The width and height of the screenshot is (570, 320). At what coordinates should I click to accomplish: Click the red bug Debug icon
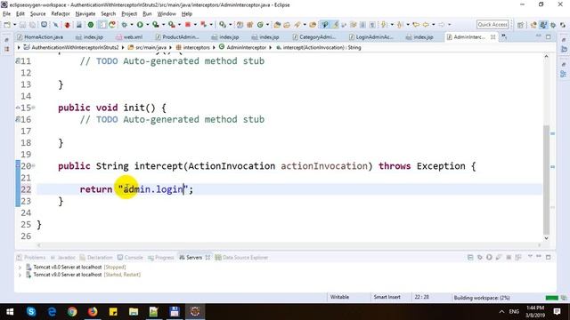(x=68, y=25)
